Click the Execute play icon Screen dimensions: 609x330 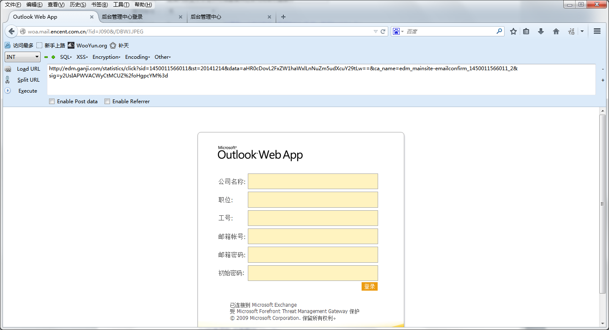click(x=8, y=91)
